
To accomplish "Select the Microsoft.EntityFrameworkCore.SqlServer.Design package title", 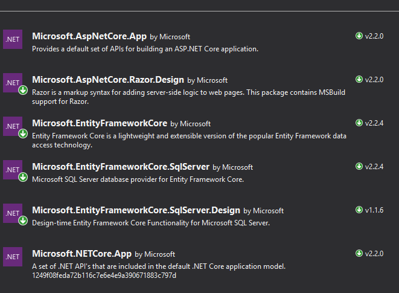I will coord(136,210).
